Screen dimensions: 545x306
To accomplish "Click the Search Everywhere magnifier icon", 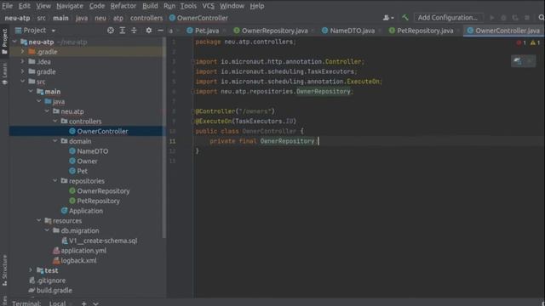I will pyautogui.click(x=542, y=17).
